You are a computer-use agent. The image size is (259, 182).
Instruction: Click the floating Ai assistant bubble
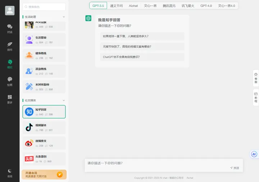click(x=254, y=154)
